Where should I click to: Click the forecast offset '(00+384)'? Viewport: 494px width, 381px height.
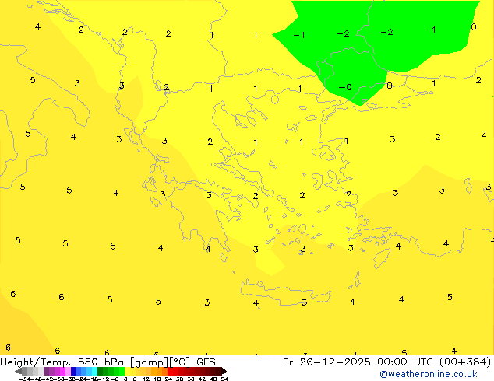[x=465, y=362]
